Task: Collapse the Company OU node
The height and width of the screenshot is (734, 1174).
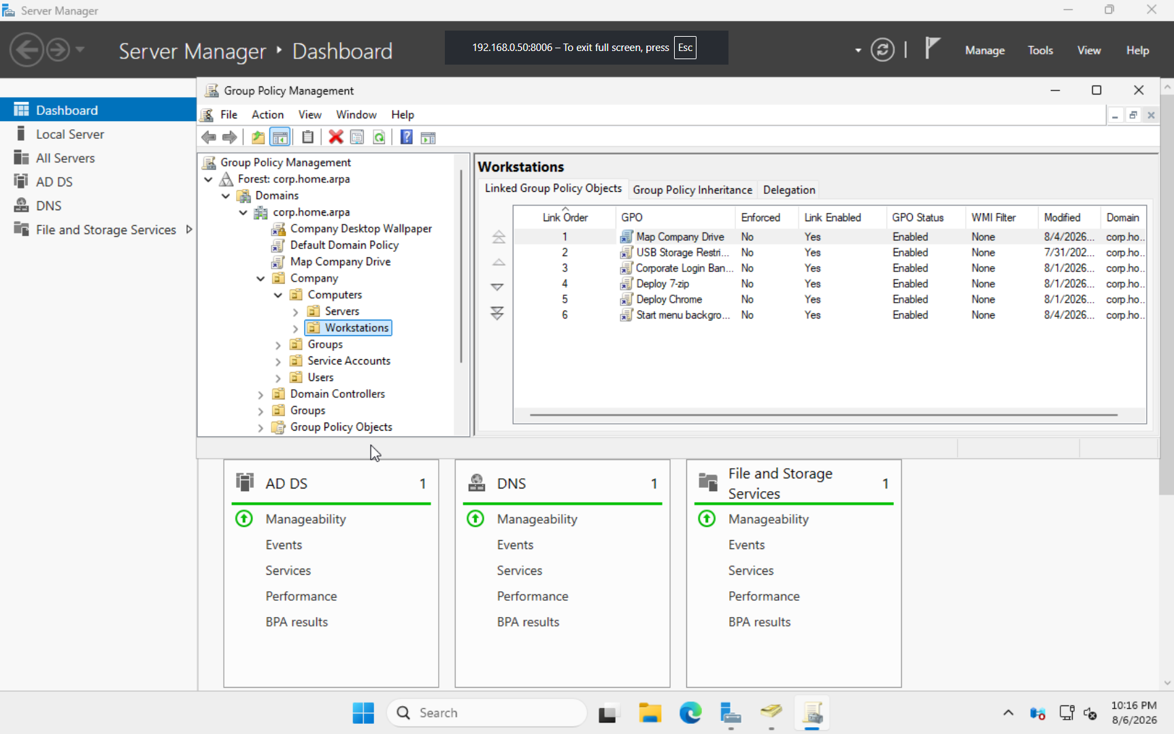Action: pos(261,278)
